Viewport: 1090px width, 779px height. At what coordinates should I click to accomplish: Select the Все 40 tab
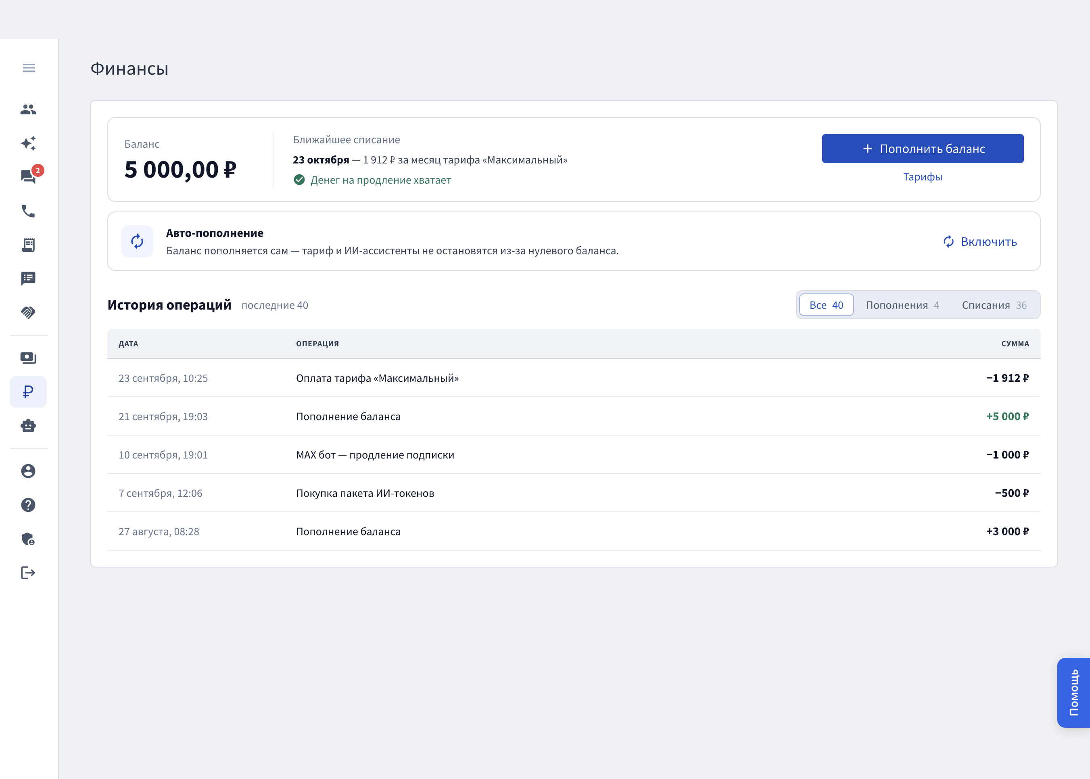[826, 305]
